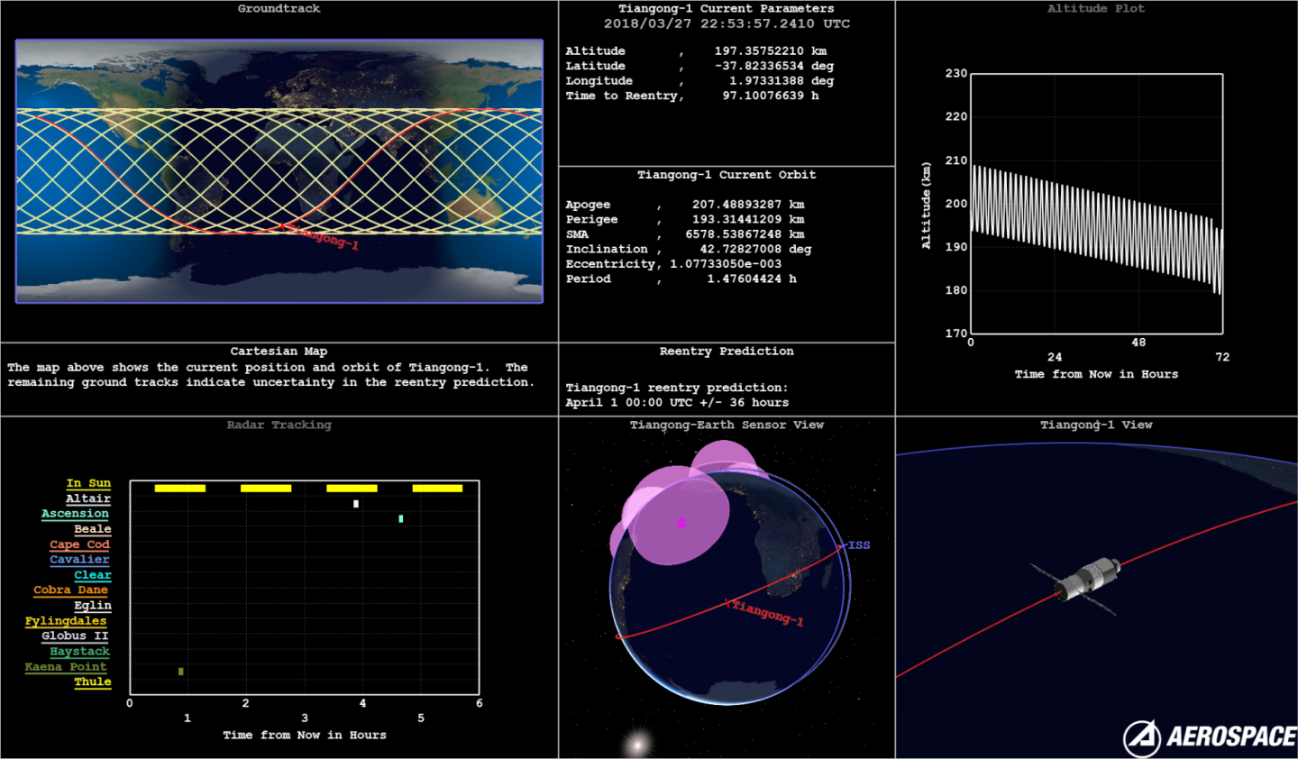Click the magenta sensor marker on the globe
1298x759 pixels.
tap(681, 523)
